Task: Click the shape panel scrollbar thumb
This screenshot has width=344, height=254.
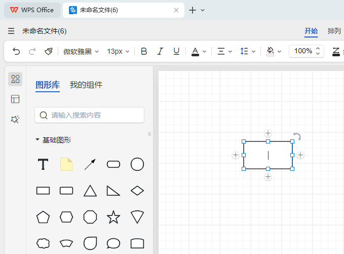Action: [x=149, y=134]
